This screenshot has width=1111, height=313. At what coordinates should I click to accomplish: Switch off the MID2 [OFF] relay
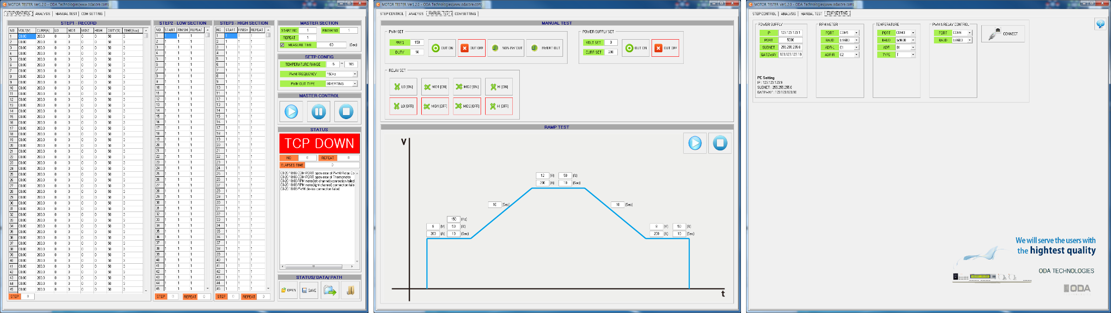pos(467,106)
